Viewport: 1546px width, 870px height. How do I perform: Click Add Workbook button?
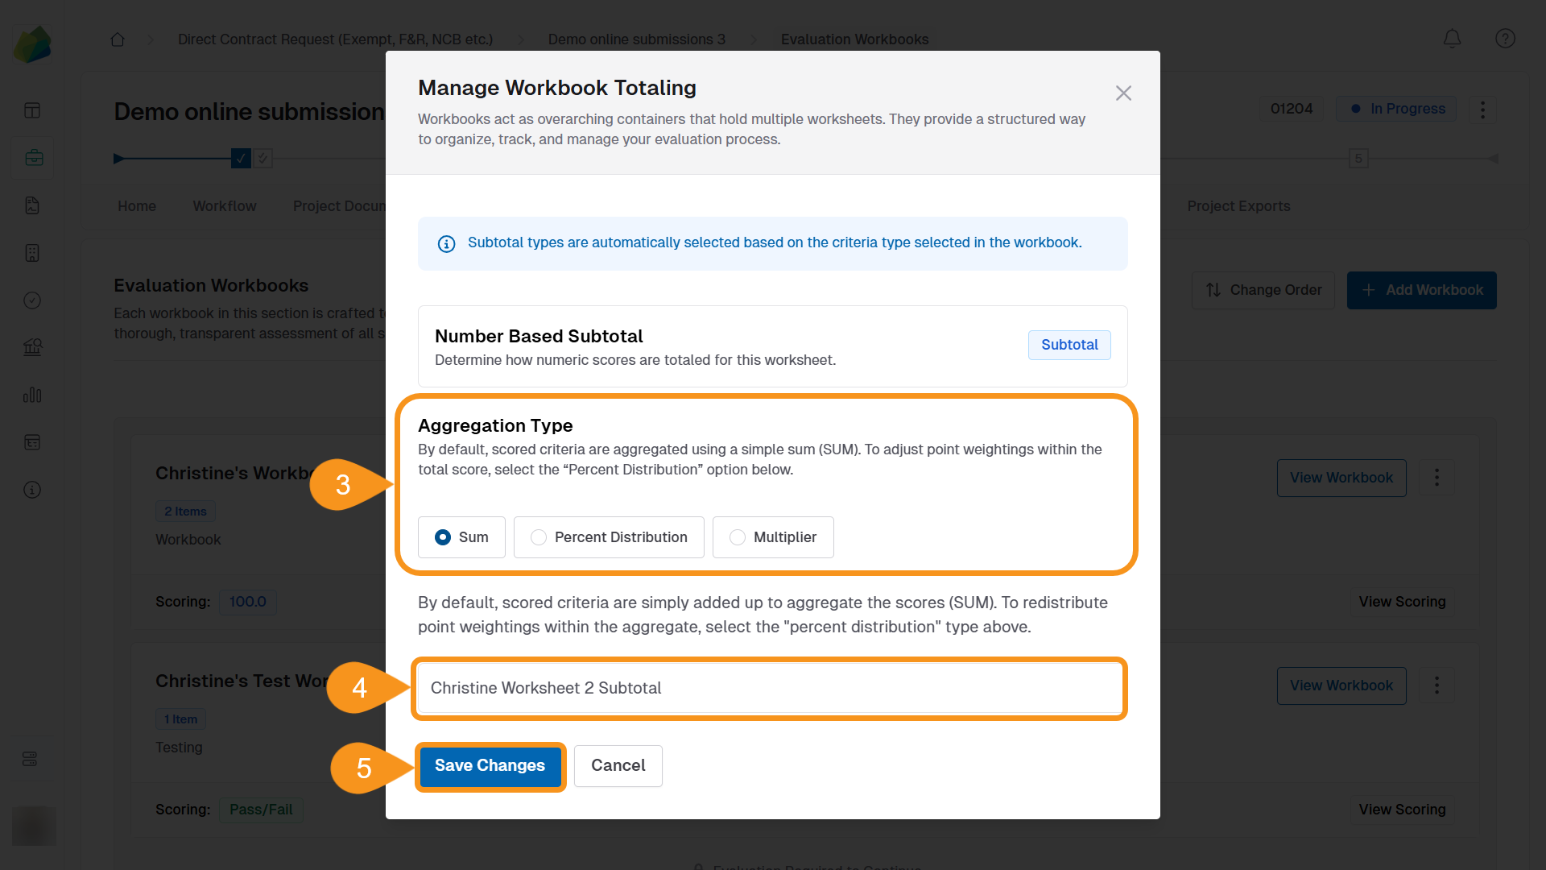coord(1422,290)
